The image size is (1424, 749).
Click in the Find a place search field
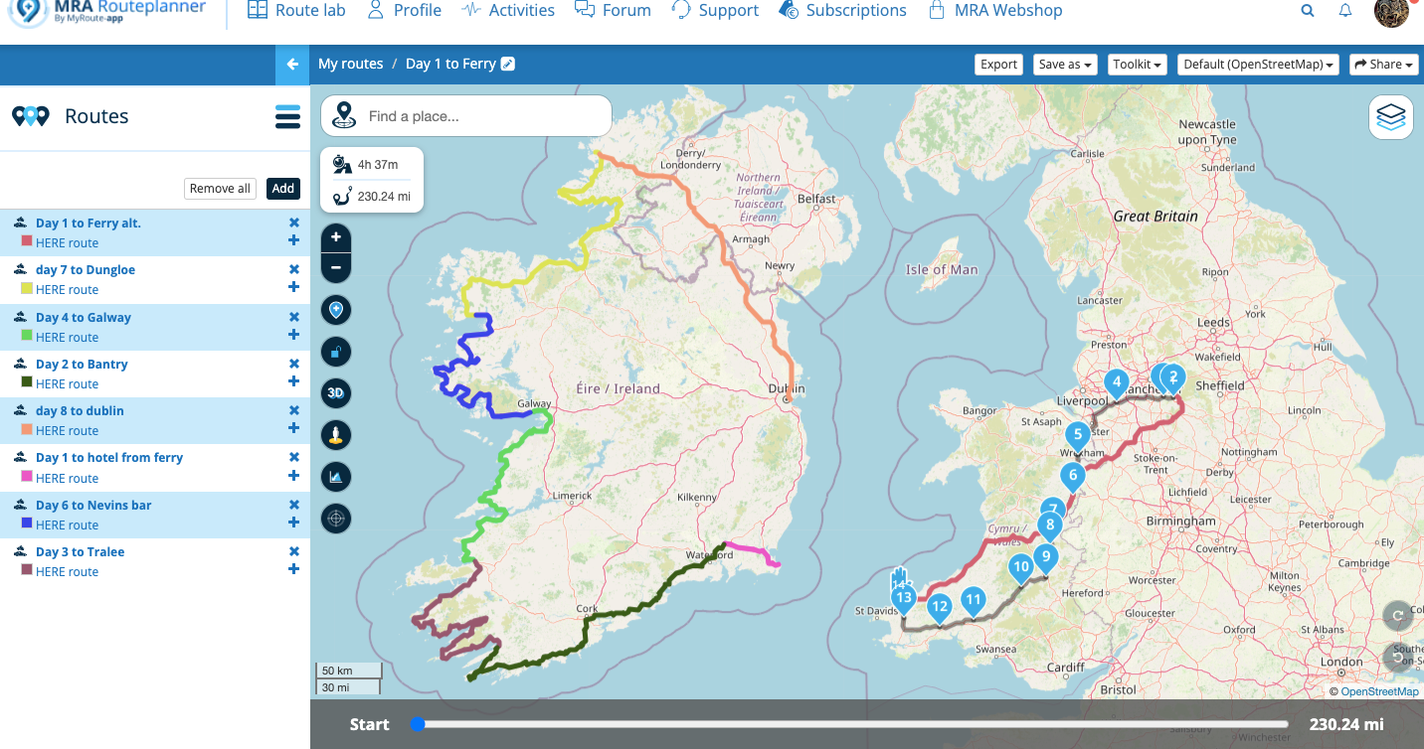[x=466, y=116]
